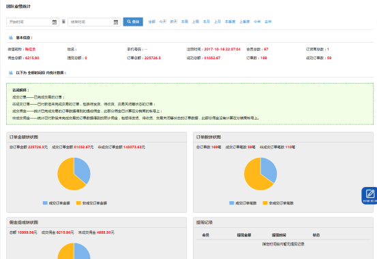377x259 pixels.
Task: Choose the 上周 quick filter
Action: click(x=196, y=22)
